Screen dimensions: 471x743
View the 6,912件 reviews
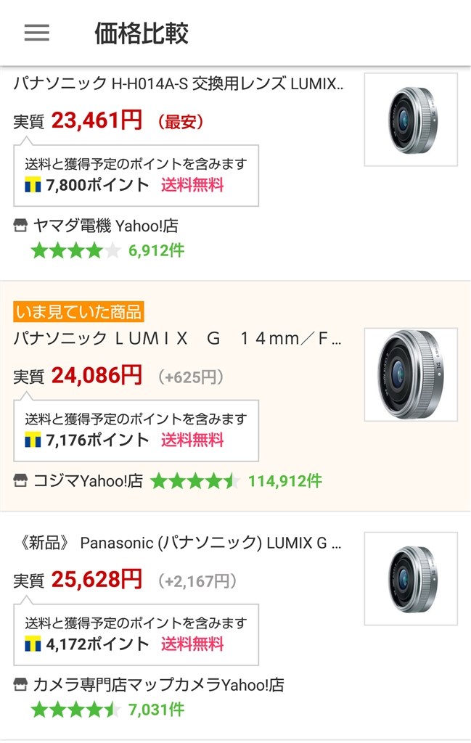[156, 251]
